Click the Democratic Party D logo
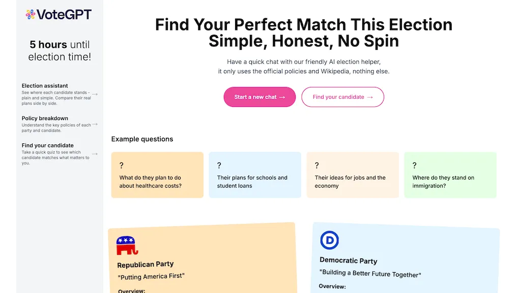521x293 pixels. click(x=329, y=240)
